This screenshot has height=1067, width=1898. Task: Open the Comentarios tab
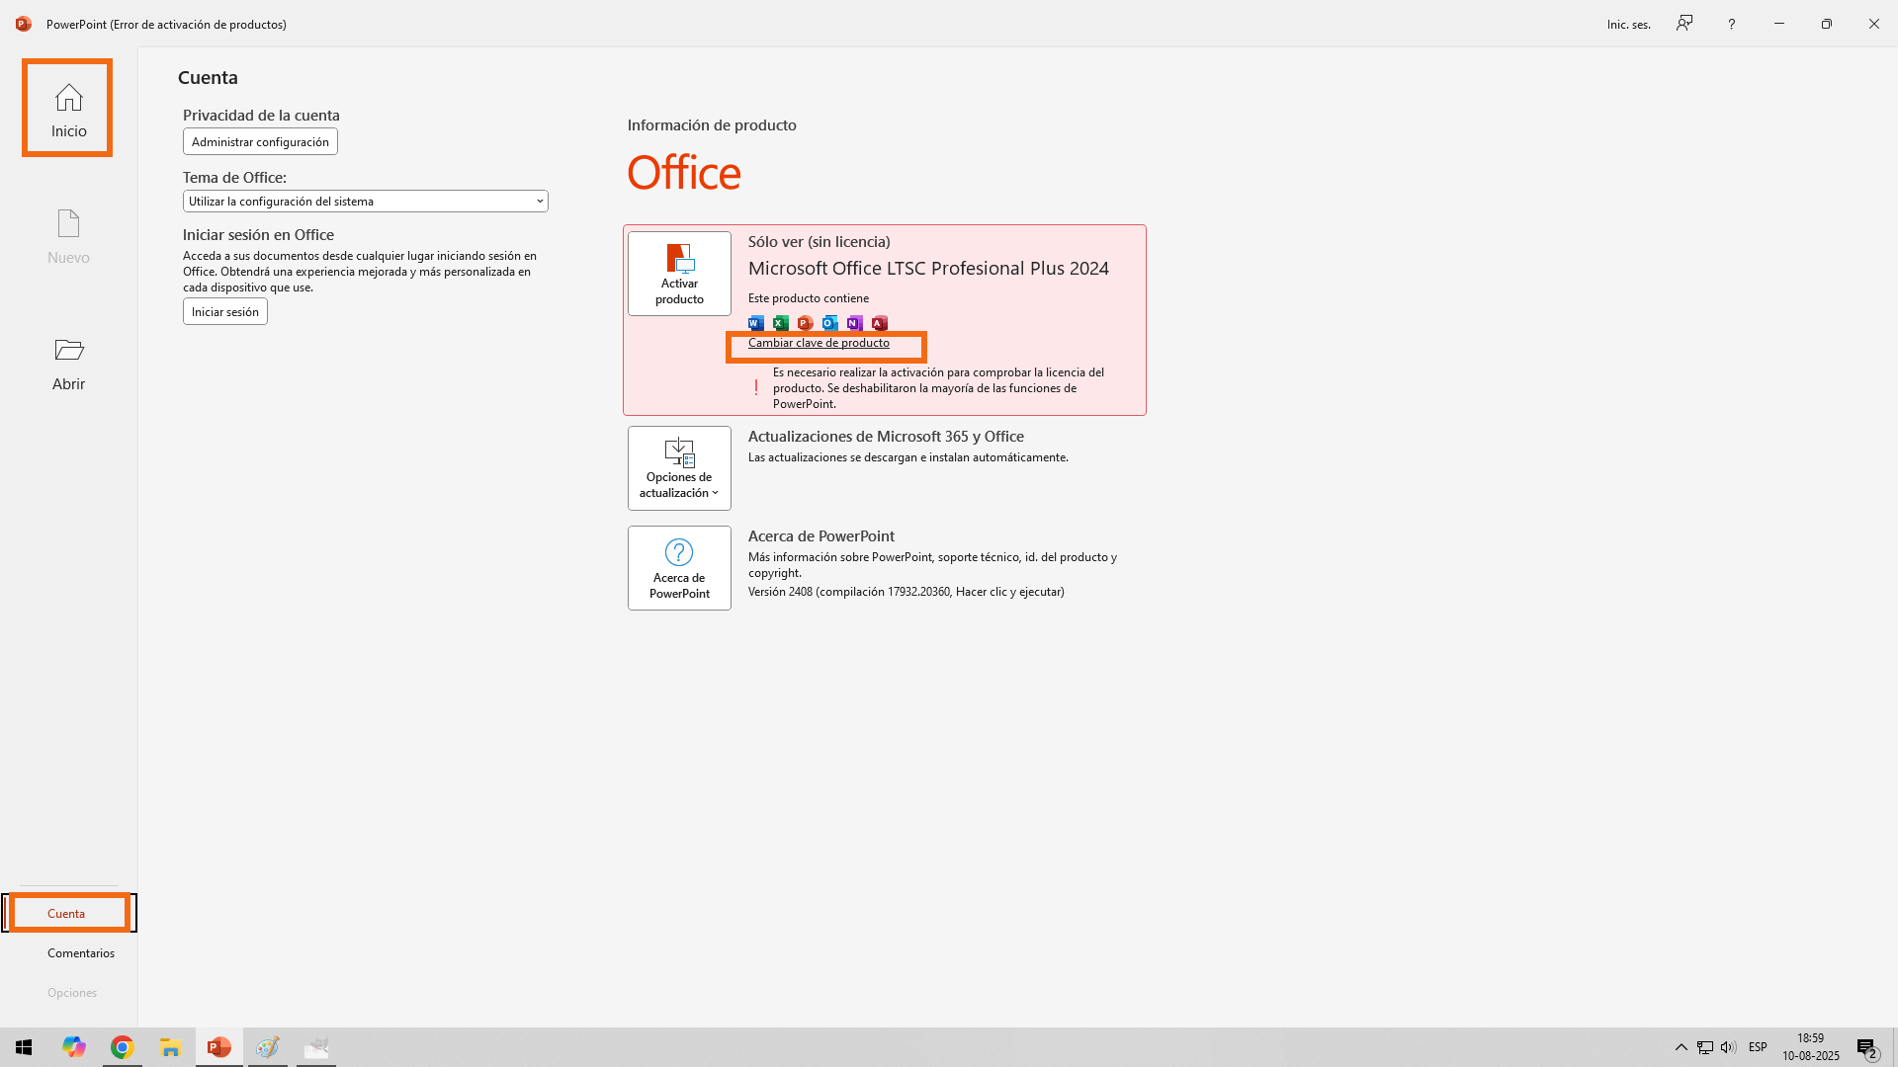(x=81, y=953)
